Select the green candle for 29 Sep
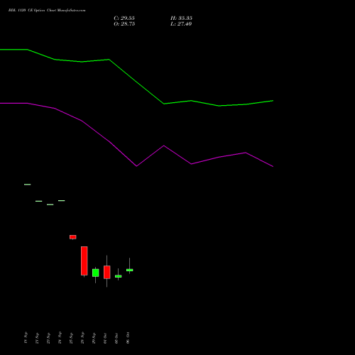This screenshot has height=355, width=355. 96,273
